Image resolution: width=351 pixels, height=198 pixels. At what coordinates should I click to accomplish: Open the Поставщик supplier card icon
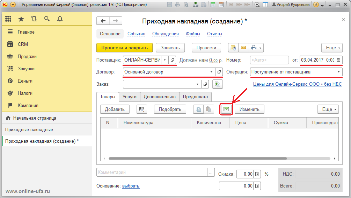click(x=172, y=60)
